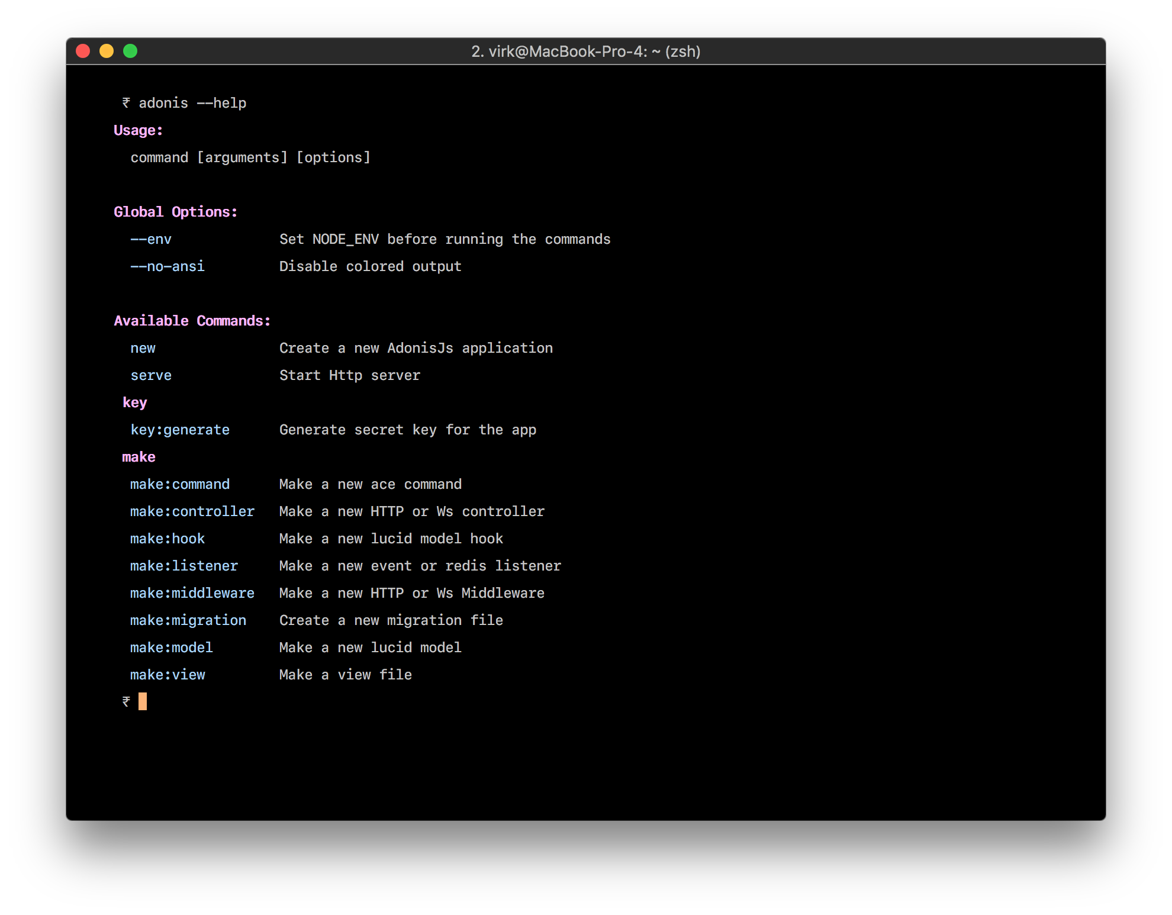Screen dimensions: 1172x915
Task: Click the --env global option
Action: [x=151, y=239]
